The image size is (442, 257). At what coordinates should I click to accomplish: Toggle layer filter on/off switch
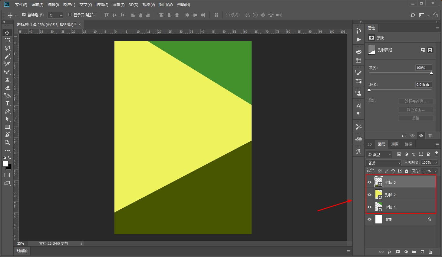(x=437, y=154)
